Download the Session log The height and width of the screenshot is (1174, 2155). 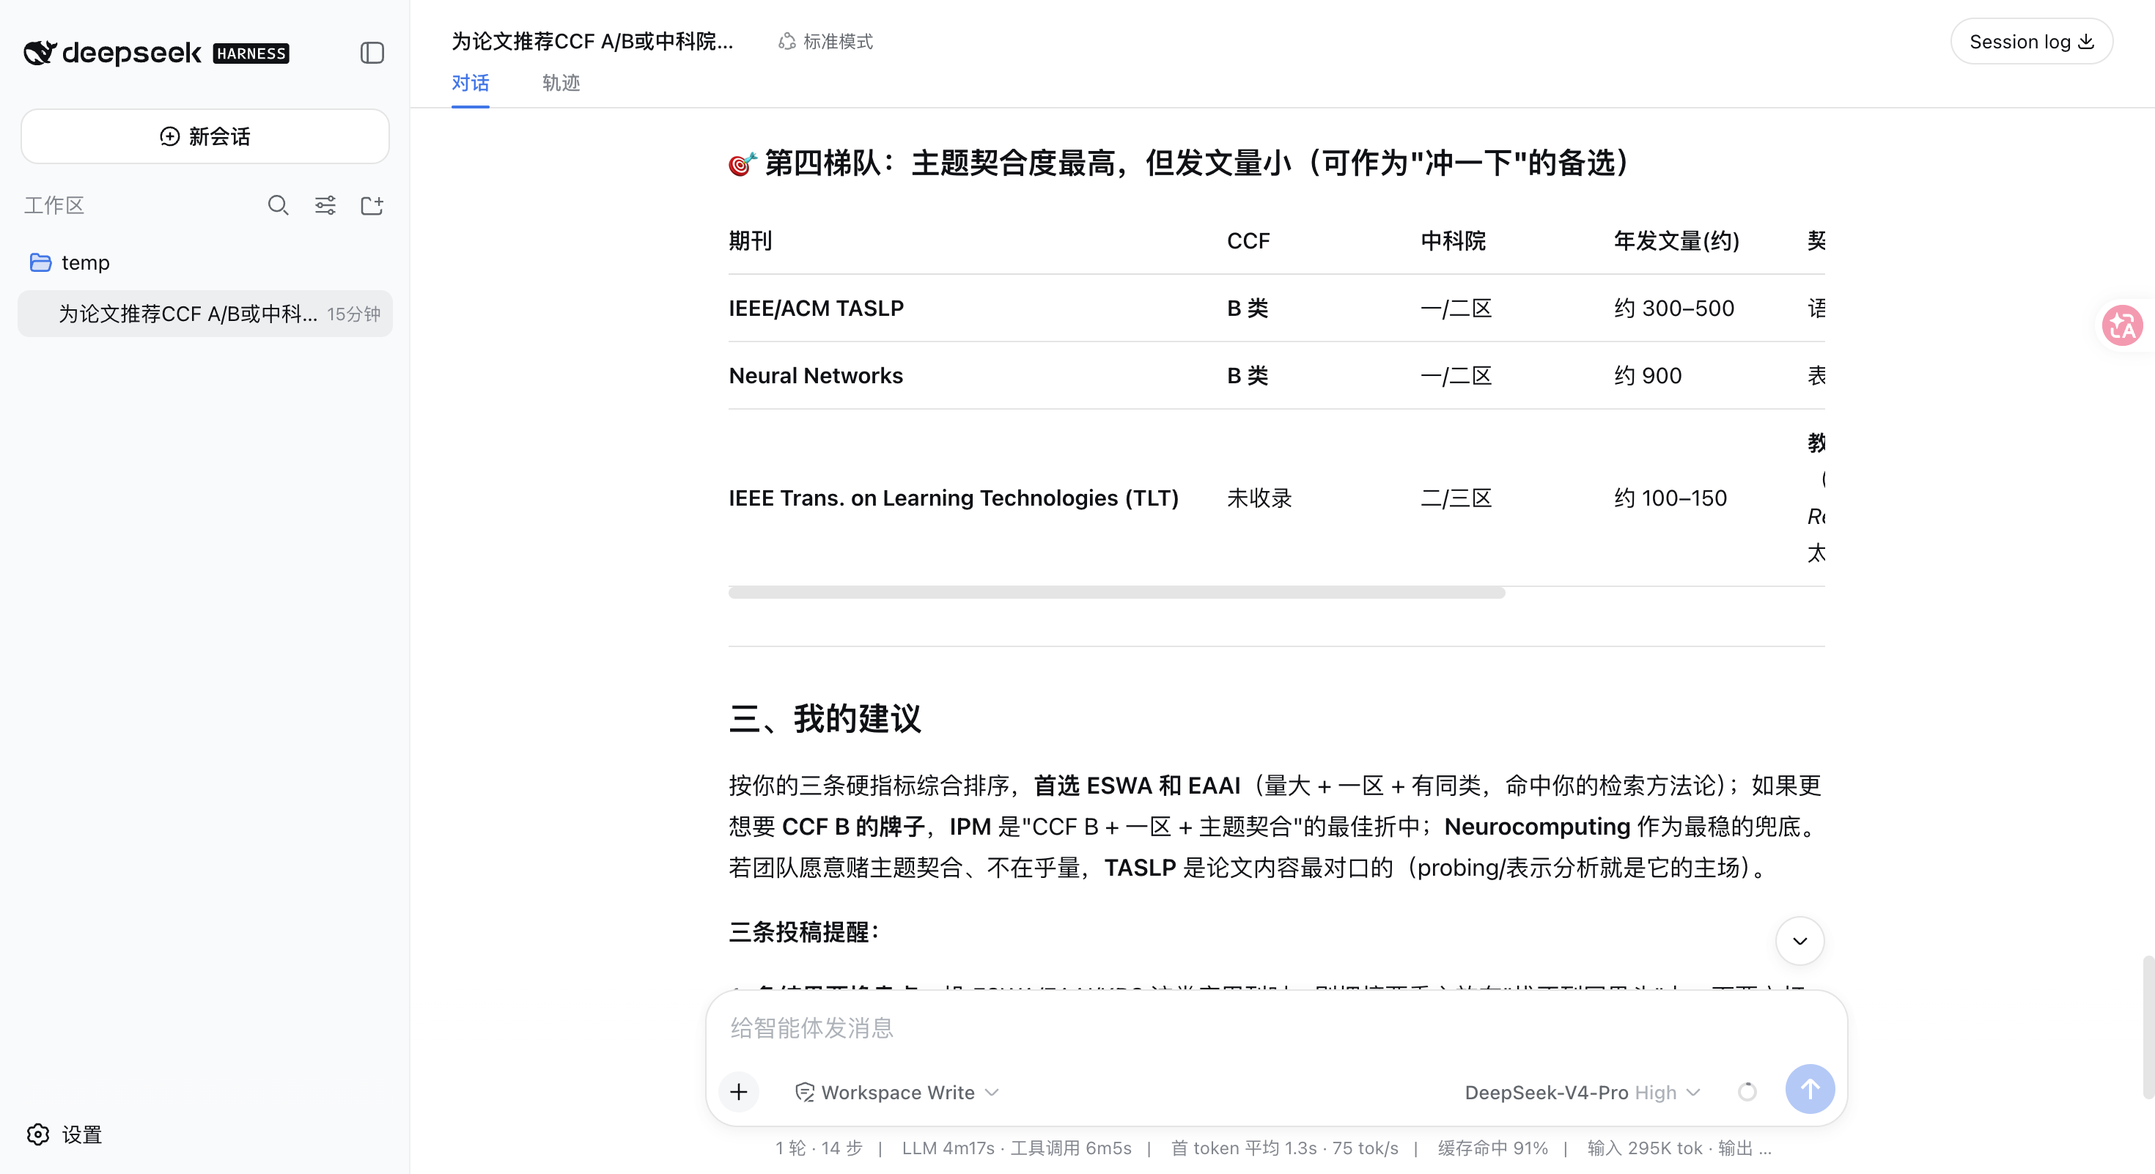(2031, 41)
